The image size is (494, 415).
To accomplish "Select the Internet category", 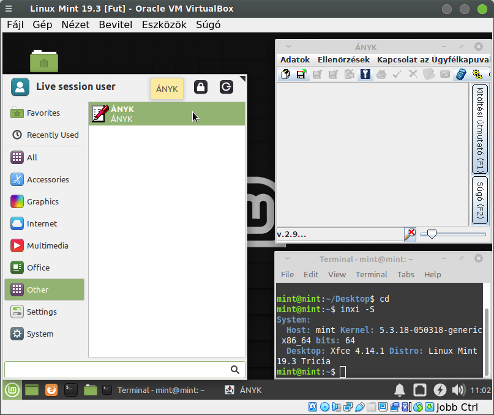I will click(x=45, y=223).
